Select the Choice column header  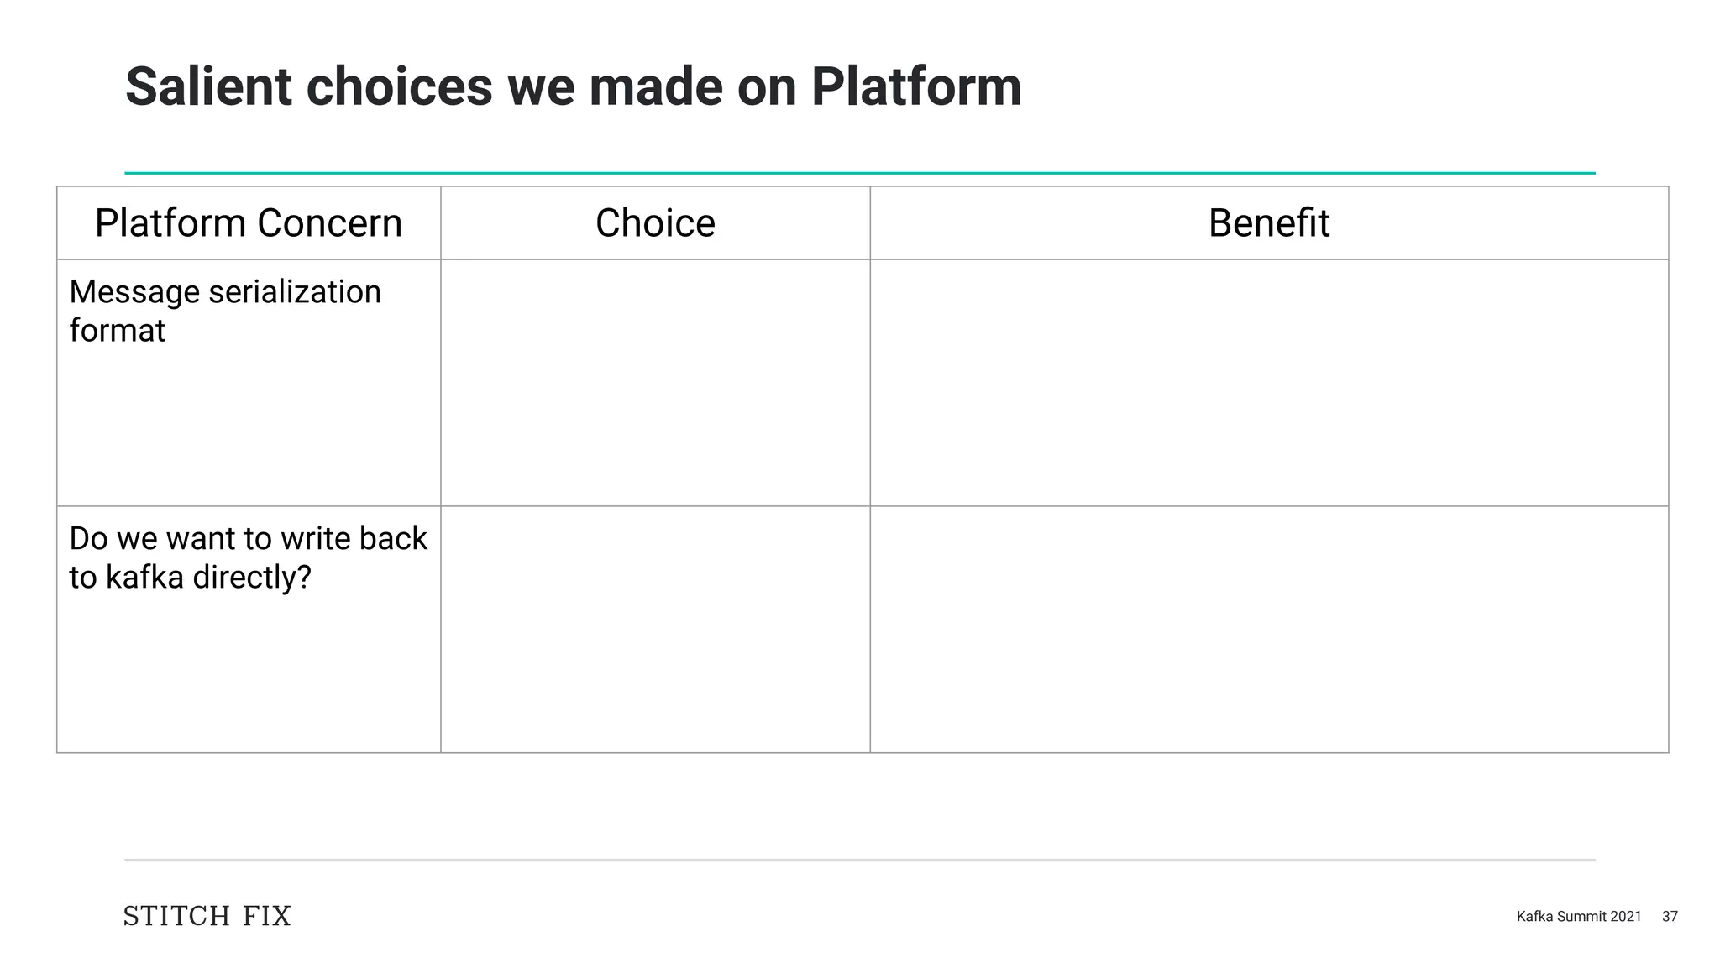tap(655, 223)
